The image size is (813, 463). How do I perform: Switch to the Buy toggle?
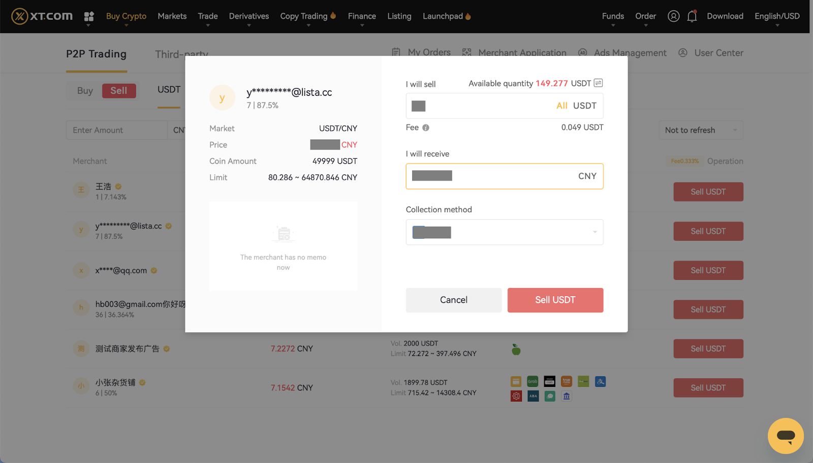pos(85,91)
